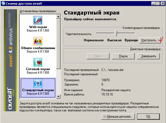
Task: Select the Обмен сообщениями provider icon
Action: (38, 41)
